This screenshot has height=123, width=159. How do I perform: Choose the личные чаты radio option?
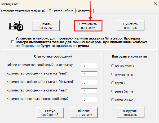coord(113,74)
